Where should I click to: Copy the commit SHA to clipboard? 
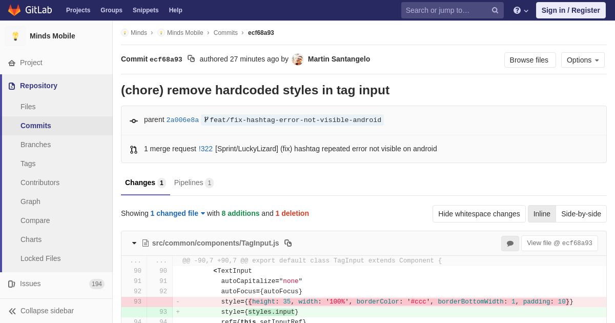pos(191,59)
